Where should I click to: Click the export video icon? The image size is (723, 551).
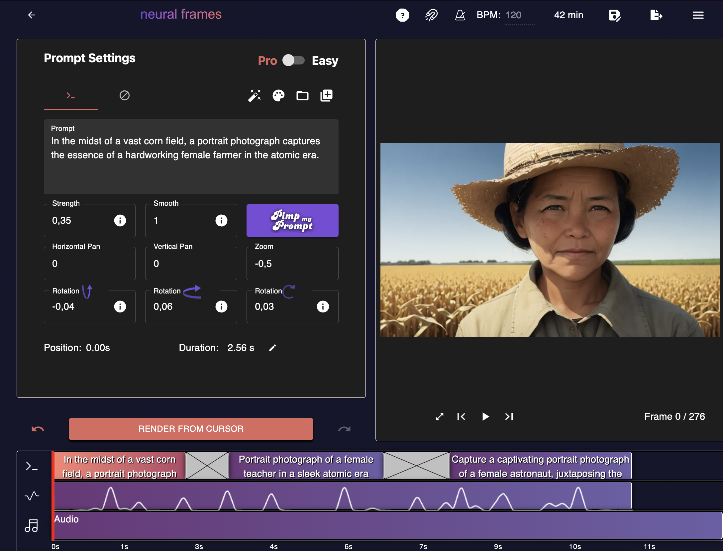(x=656, y=15)
